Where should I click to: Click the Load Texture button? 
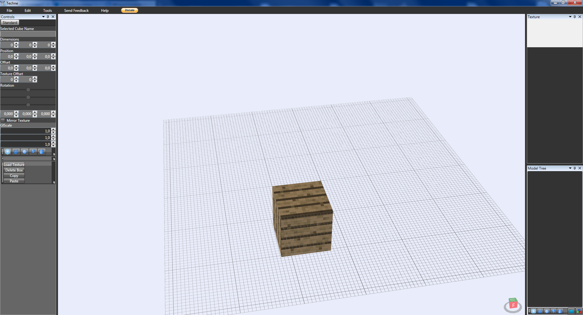pyautogui.click(x=14, y=165)
